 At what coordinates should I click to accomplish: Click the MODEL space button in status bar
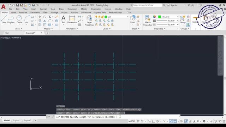tap(132, 121)
